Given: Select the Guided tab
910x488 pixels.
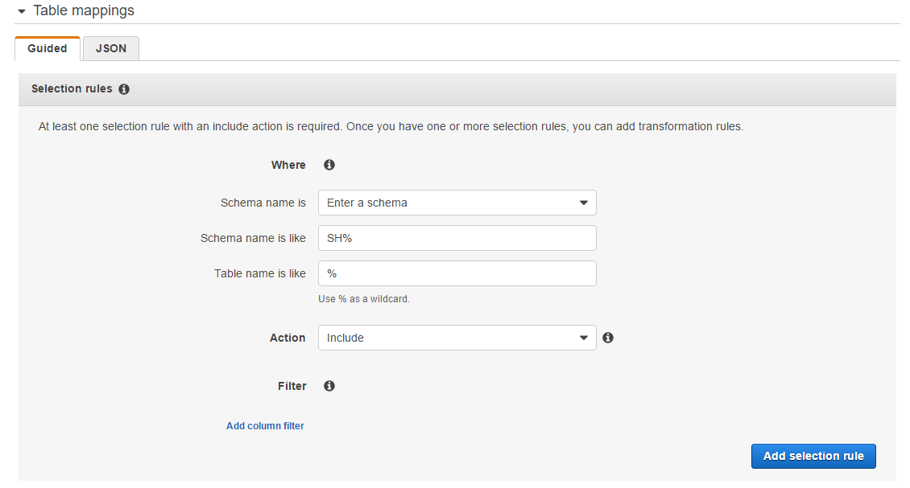Looking at the screenshot, I should point(47,48).
